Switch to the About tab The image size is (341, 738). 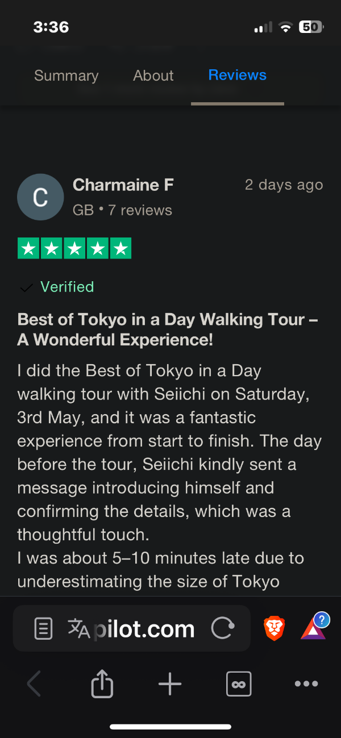153,76
